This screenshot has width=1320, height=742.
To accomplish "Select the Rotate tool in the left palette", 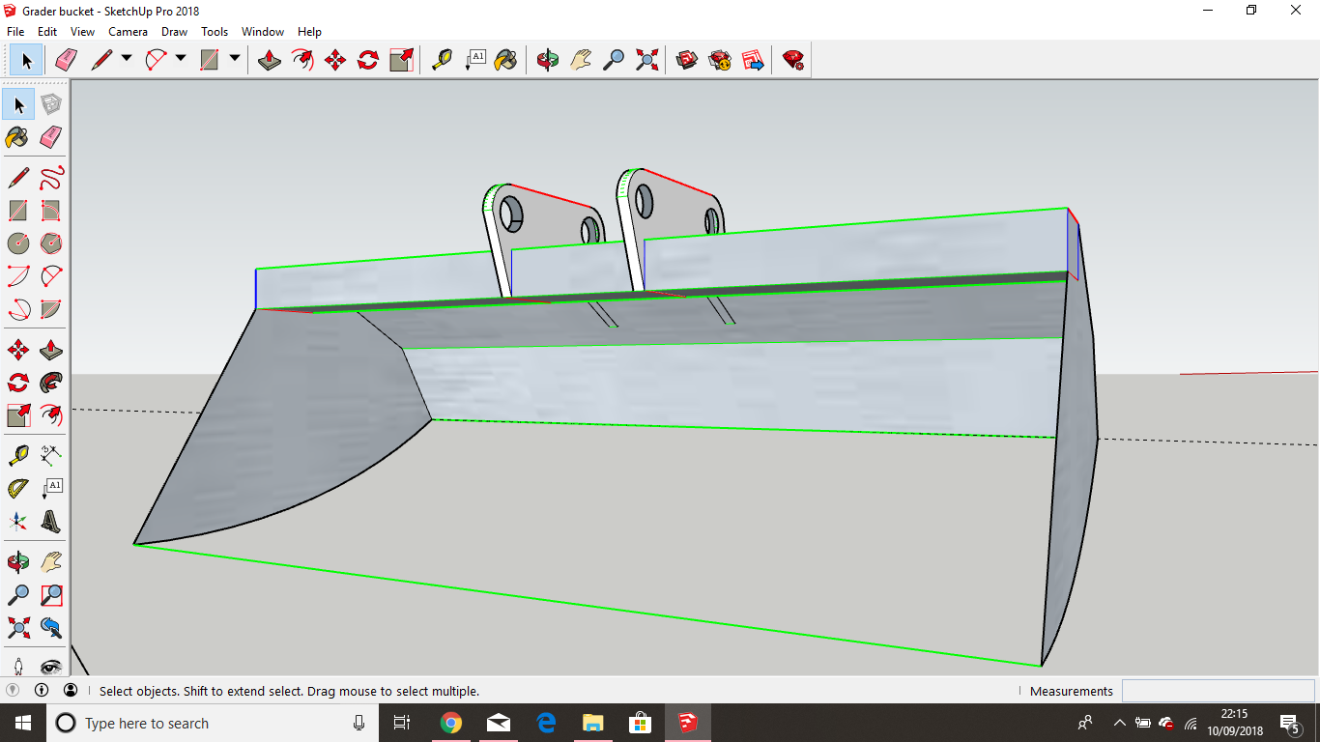I will 18,383.
